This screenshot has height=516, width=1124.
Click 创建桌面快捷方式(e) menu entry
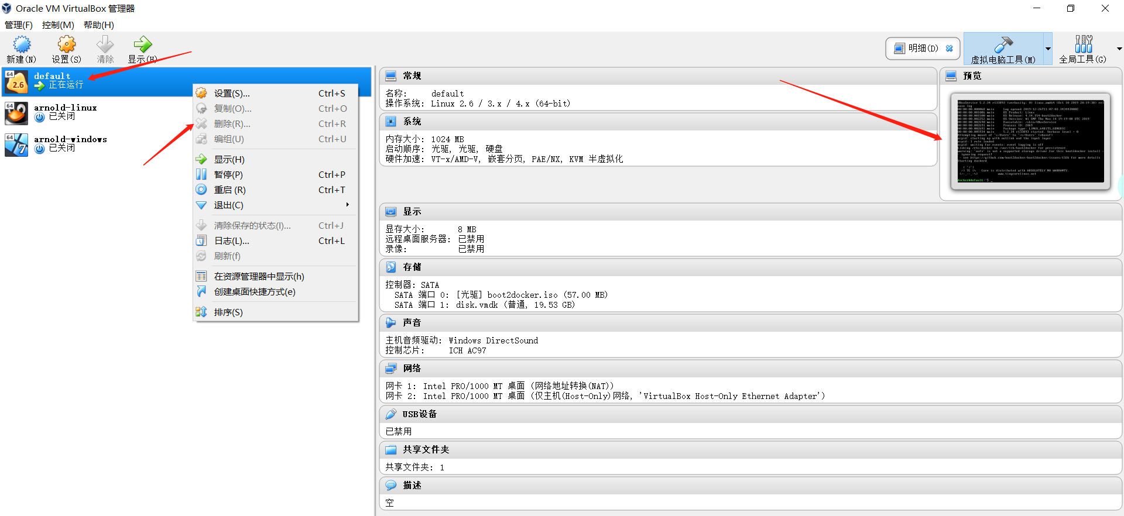[254, 292]
